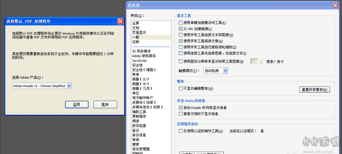This screenshot has width=342, height=154.
Task: Select 全屏 in the category list
Action: [135, 23]
